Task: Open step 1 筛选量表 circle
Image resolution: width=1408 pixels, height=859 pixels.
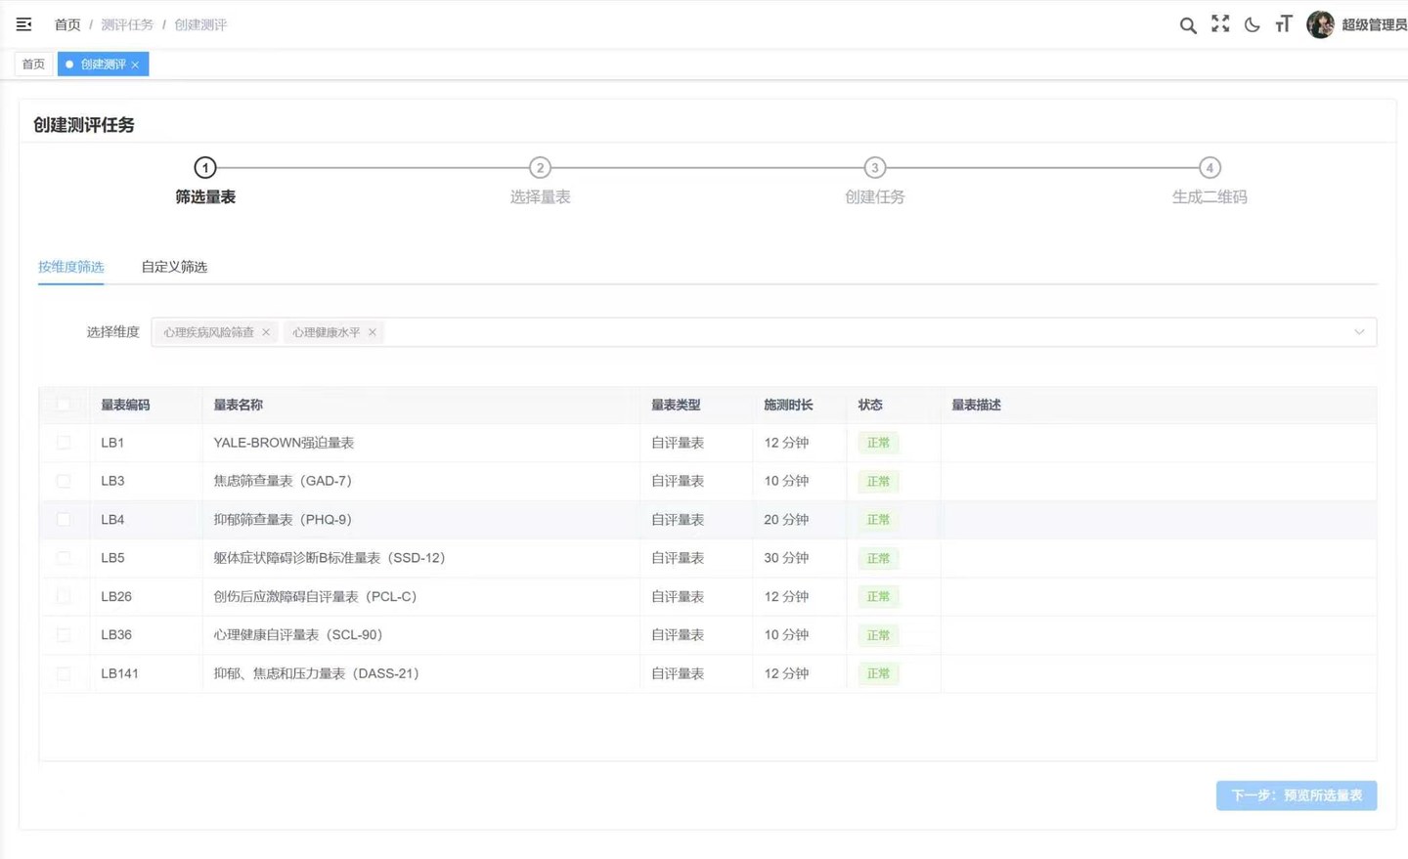Action: pos(205,168)
